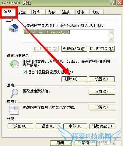Click the browsing history clock icon
The width and height of the screenshot is (123, 146).
14,64
